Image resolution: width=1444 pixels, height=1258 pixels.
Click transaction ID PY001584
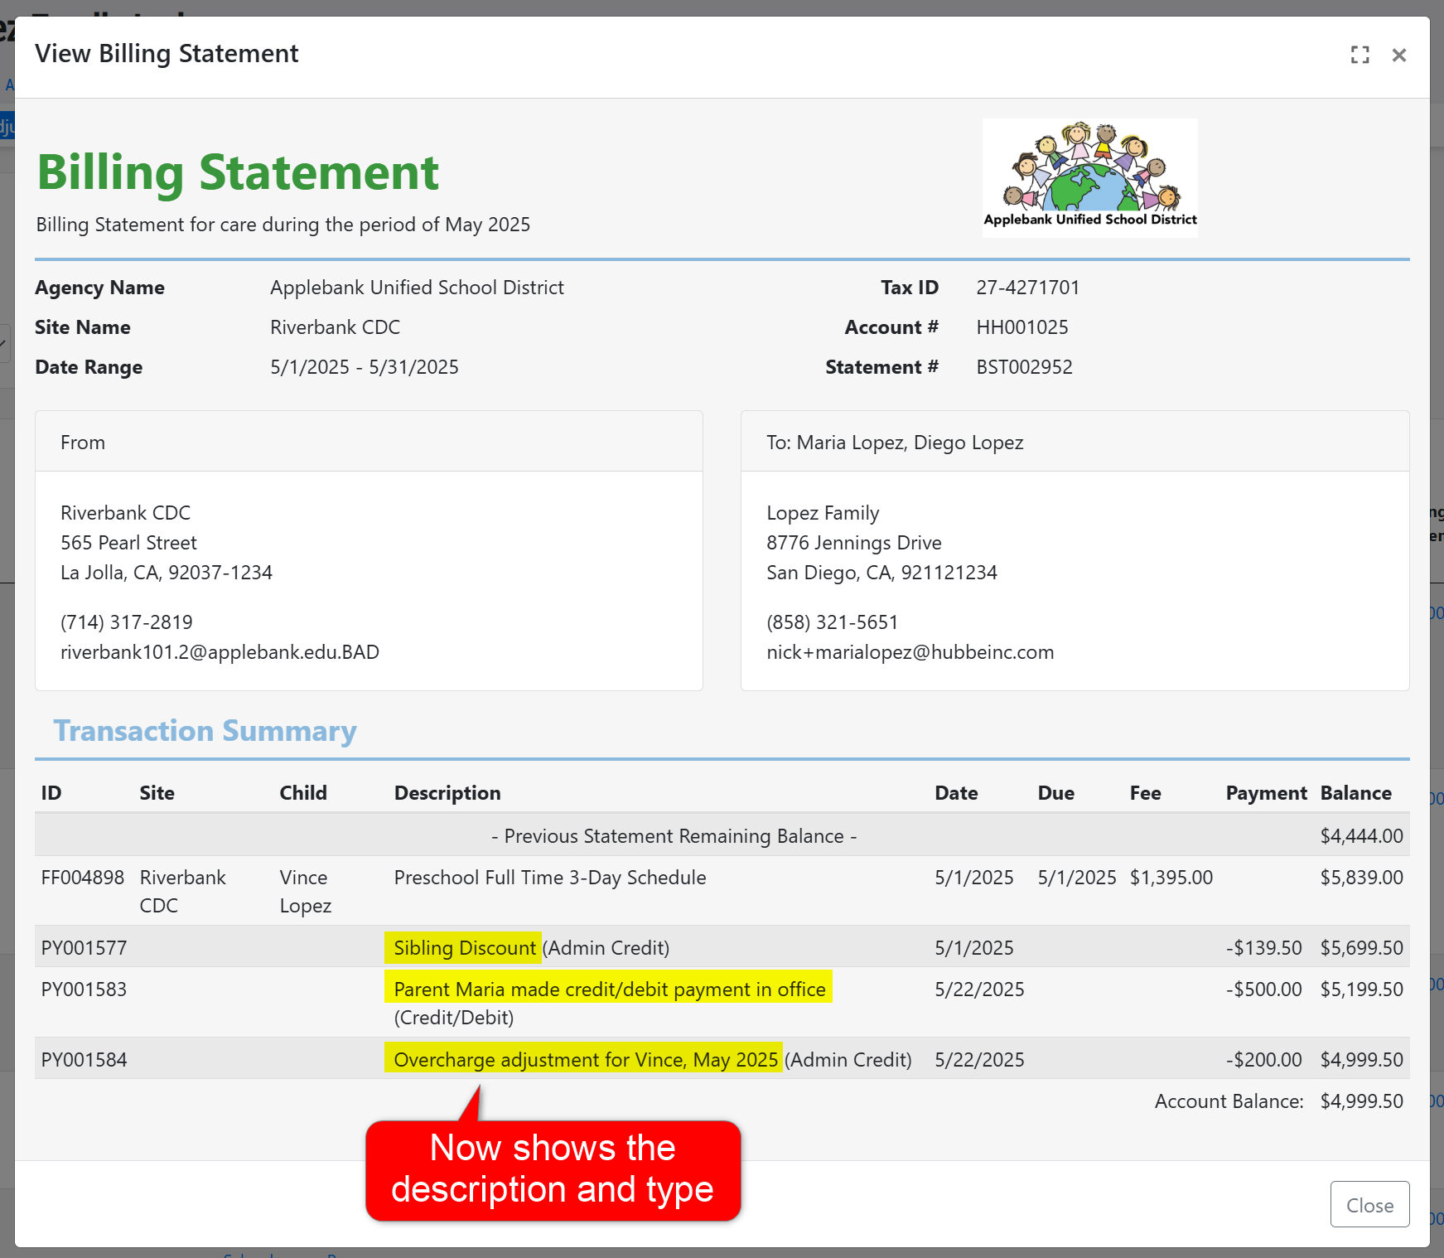(x=84, y=1060)
